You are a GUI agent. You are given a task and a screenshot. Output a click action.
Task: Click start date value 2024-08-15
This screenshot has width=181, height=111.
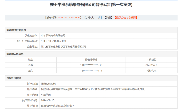click(48, 100)
